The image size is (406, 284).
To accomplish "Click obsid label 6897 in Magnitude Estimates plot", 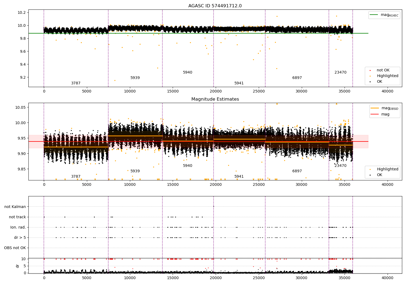I will pos(297,171).
